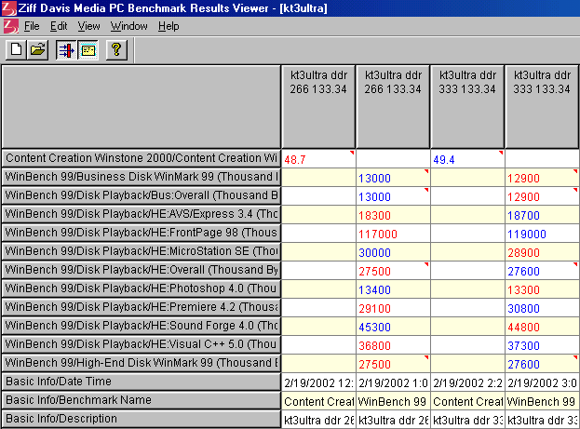Open the Edit menu
The height and width of the screenshot is (429, 580).
tap(59, 26)
